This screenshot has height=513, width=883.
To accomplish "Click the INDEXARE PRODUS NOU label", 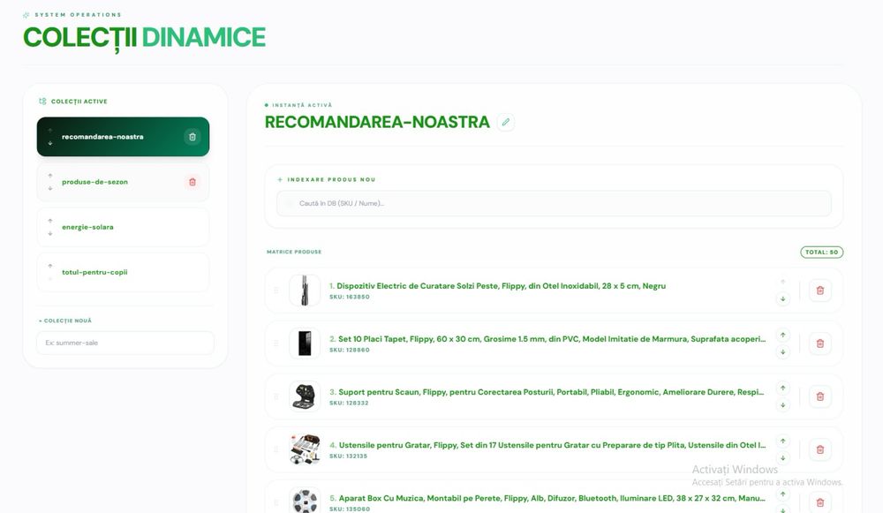I will [x=331, y=179].
